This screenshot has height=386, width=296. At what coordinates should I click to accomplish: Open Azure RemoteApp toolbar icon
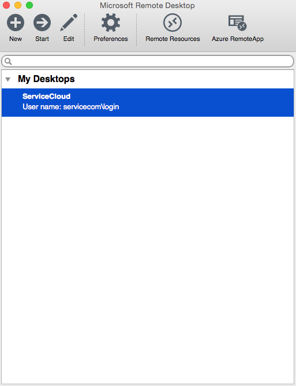pyautogui.click(x=238, y=23)
